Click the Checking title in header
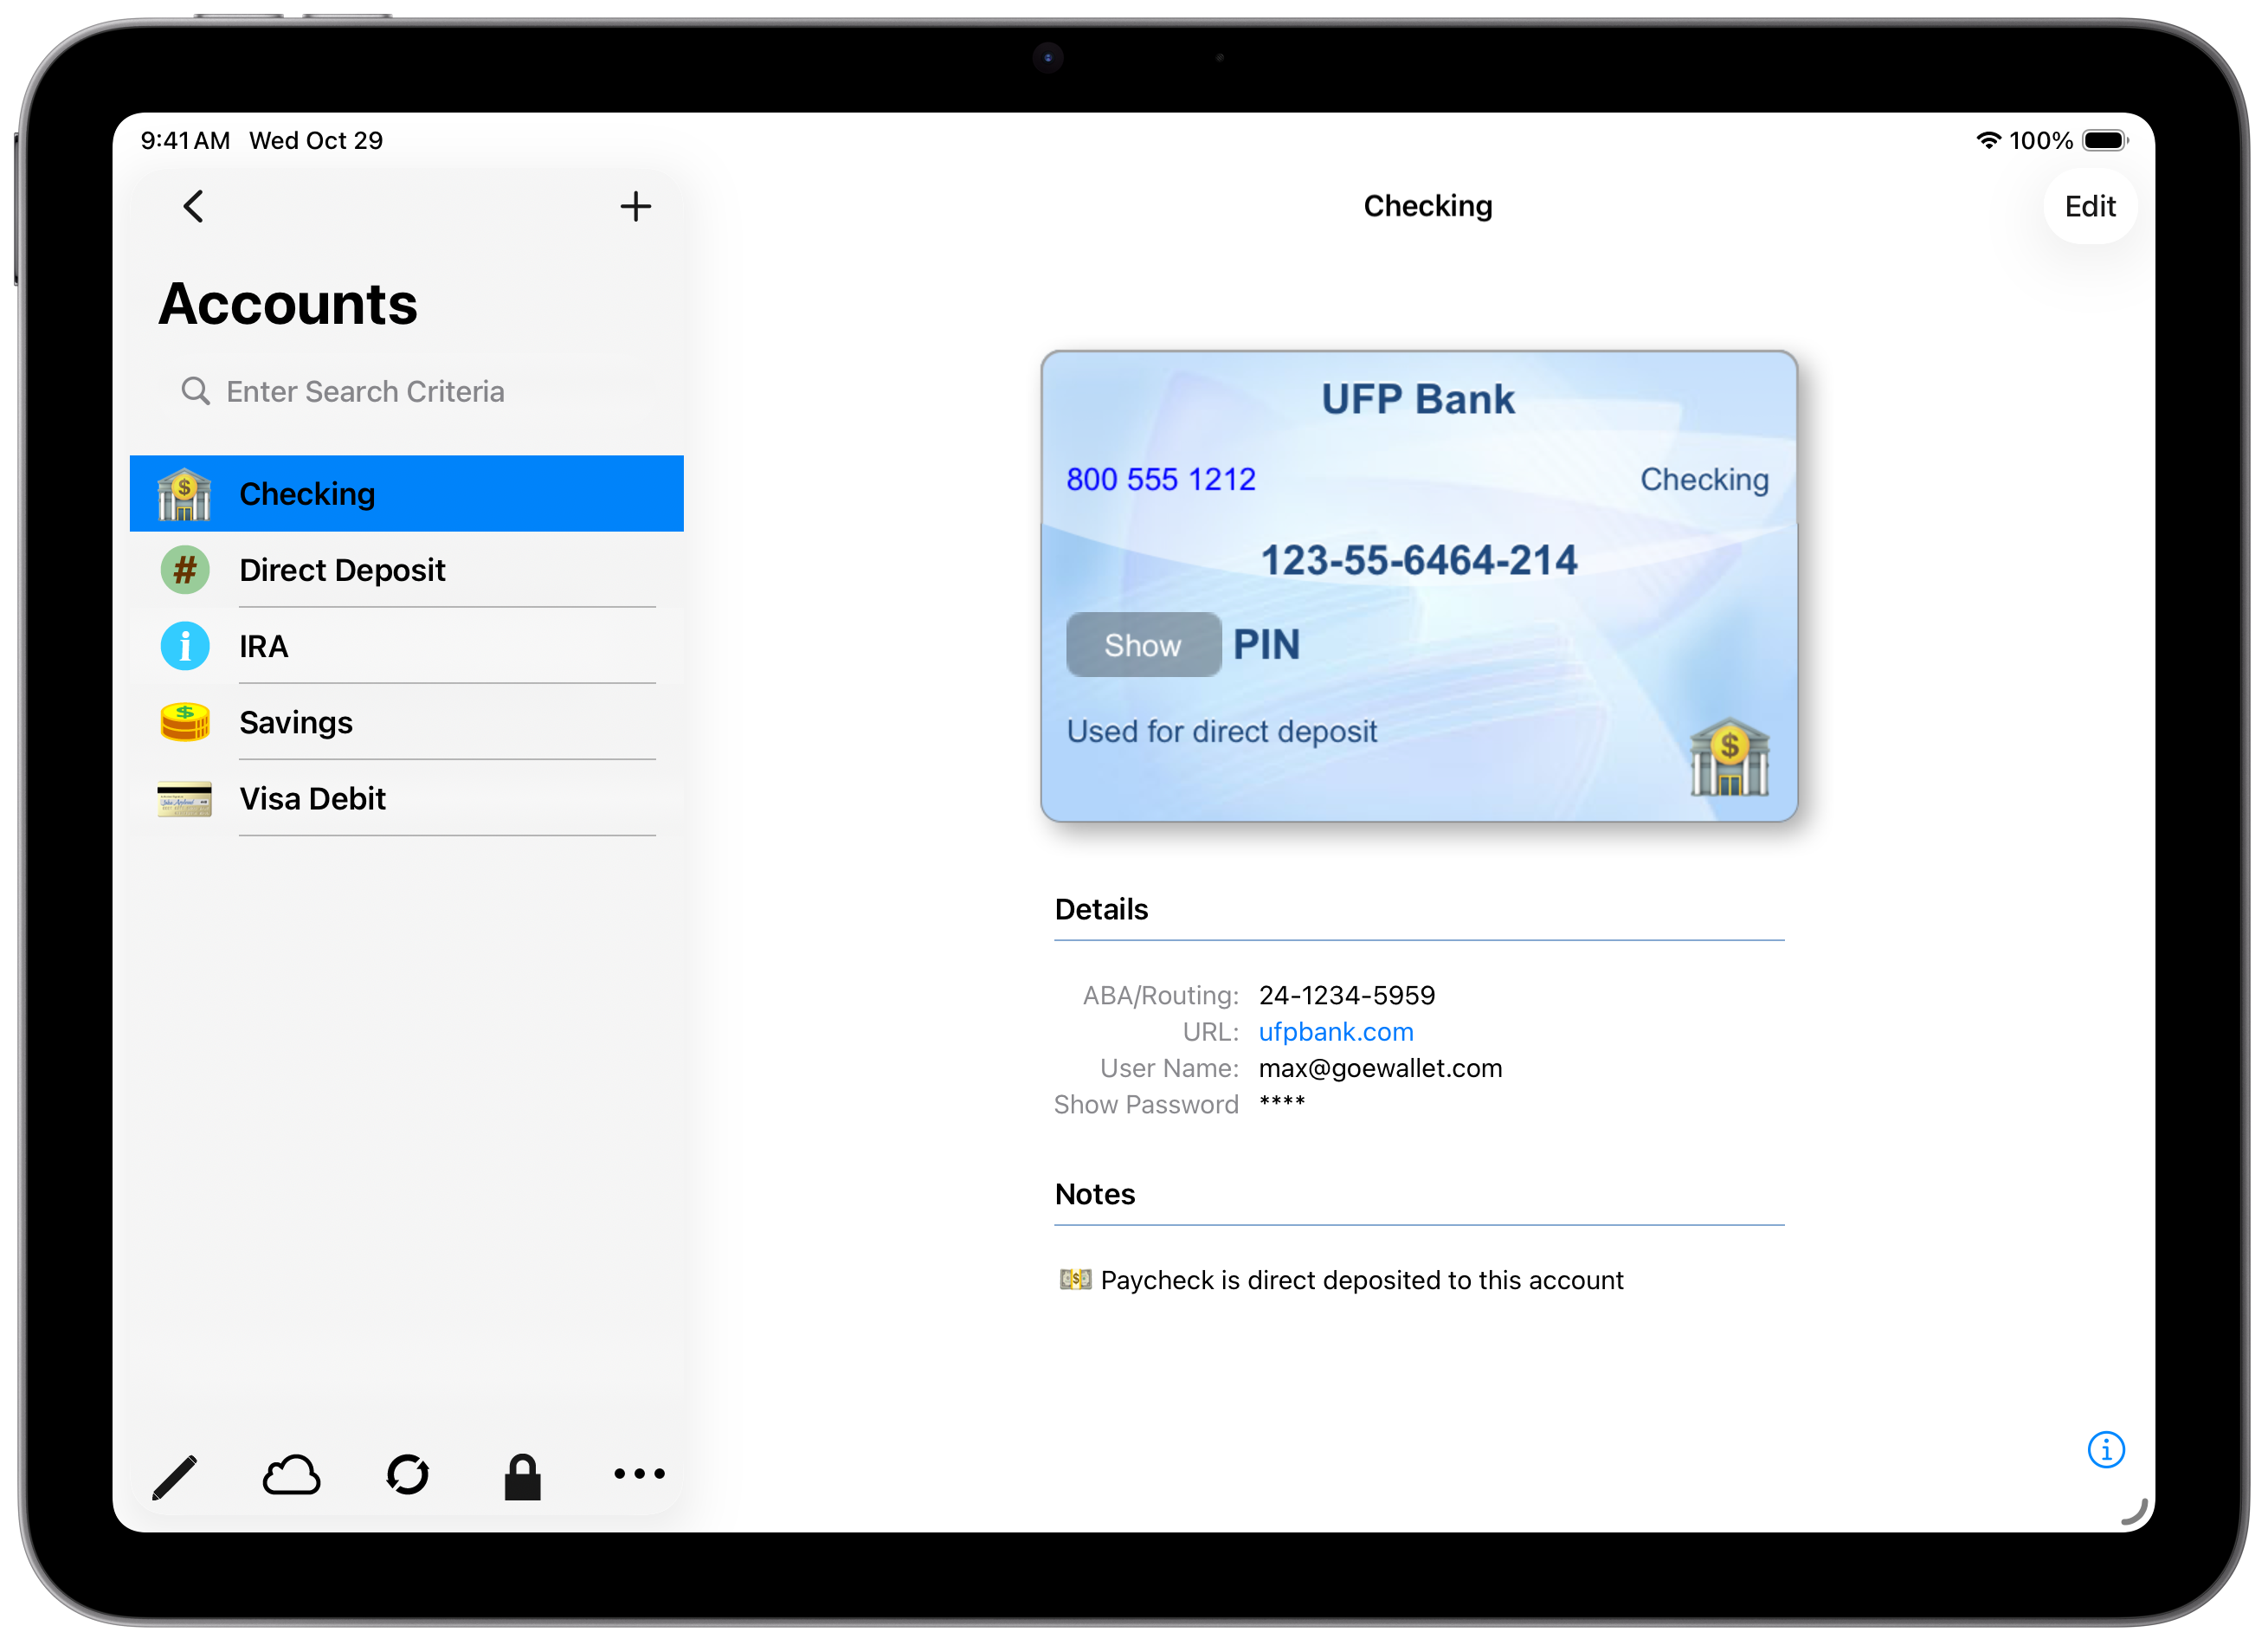 tap(1428, 206)
